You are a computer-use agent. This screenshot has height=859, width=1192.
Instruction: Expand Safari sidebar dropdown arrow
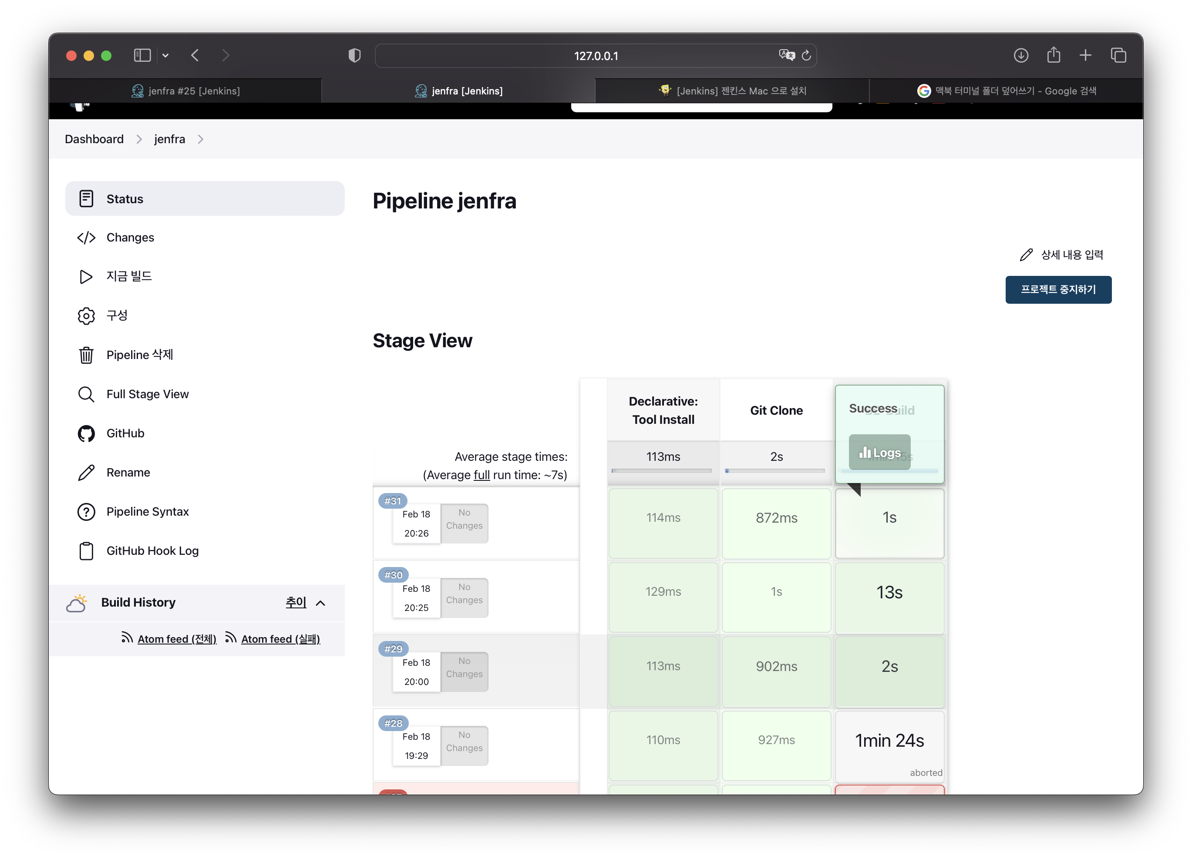[165, 56]
